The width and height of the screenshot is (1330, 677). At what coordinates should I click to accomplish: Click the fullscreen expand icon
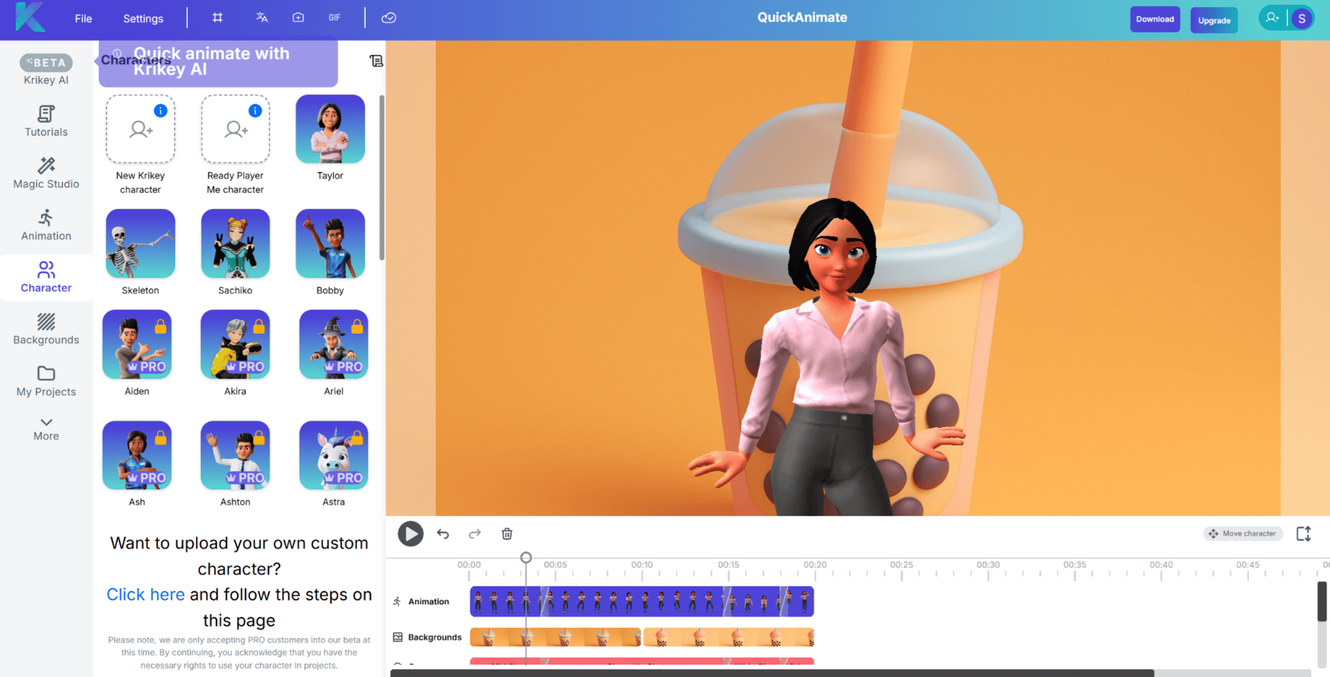(x=1304, y=534)
